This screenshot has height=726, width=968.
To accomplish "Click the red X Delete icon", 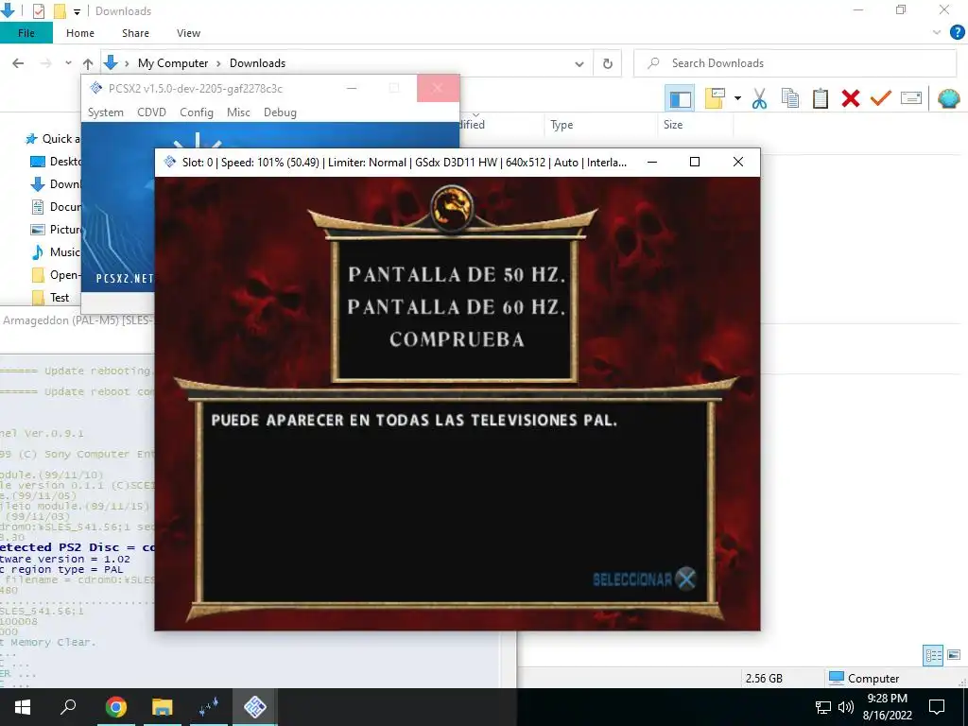I will [851, 98].
